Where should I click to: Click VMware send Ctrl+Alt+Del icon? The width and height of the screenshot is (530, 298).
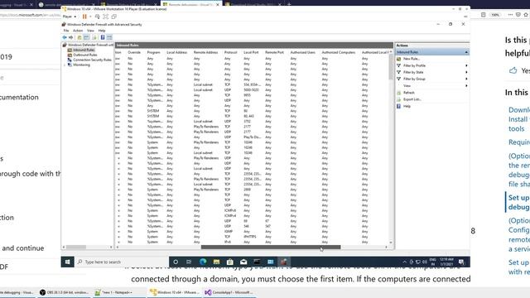pyautogui.click(x=98, y=17)
